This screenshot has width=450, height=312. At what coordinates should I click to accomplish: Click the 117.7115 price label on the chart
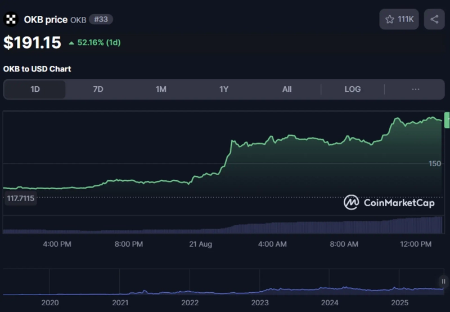[x=20, y=198]
